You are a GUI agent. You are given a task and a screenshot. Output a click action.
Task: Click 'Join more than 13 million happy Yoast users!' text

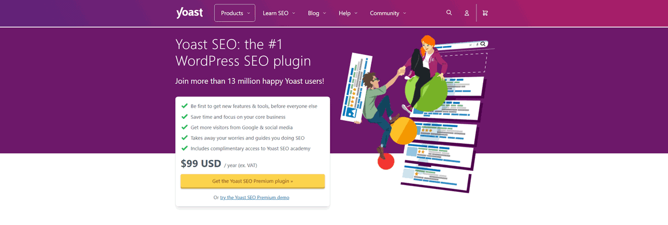point(249,81)
